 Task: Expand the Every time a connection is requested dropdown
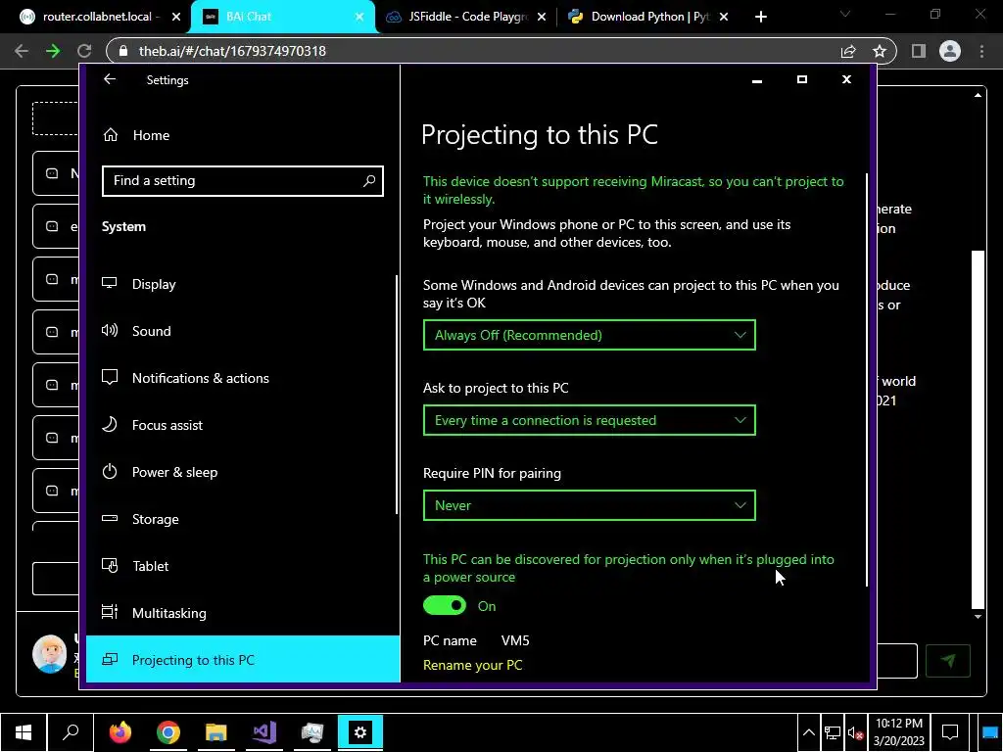[x=589, y=420]
